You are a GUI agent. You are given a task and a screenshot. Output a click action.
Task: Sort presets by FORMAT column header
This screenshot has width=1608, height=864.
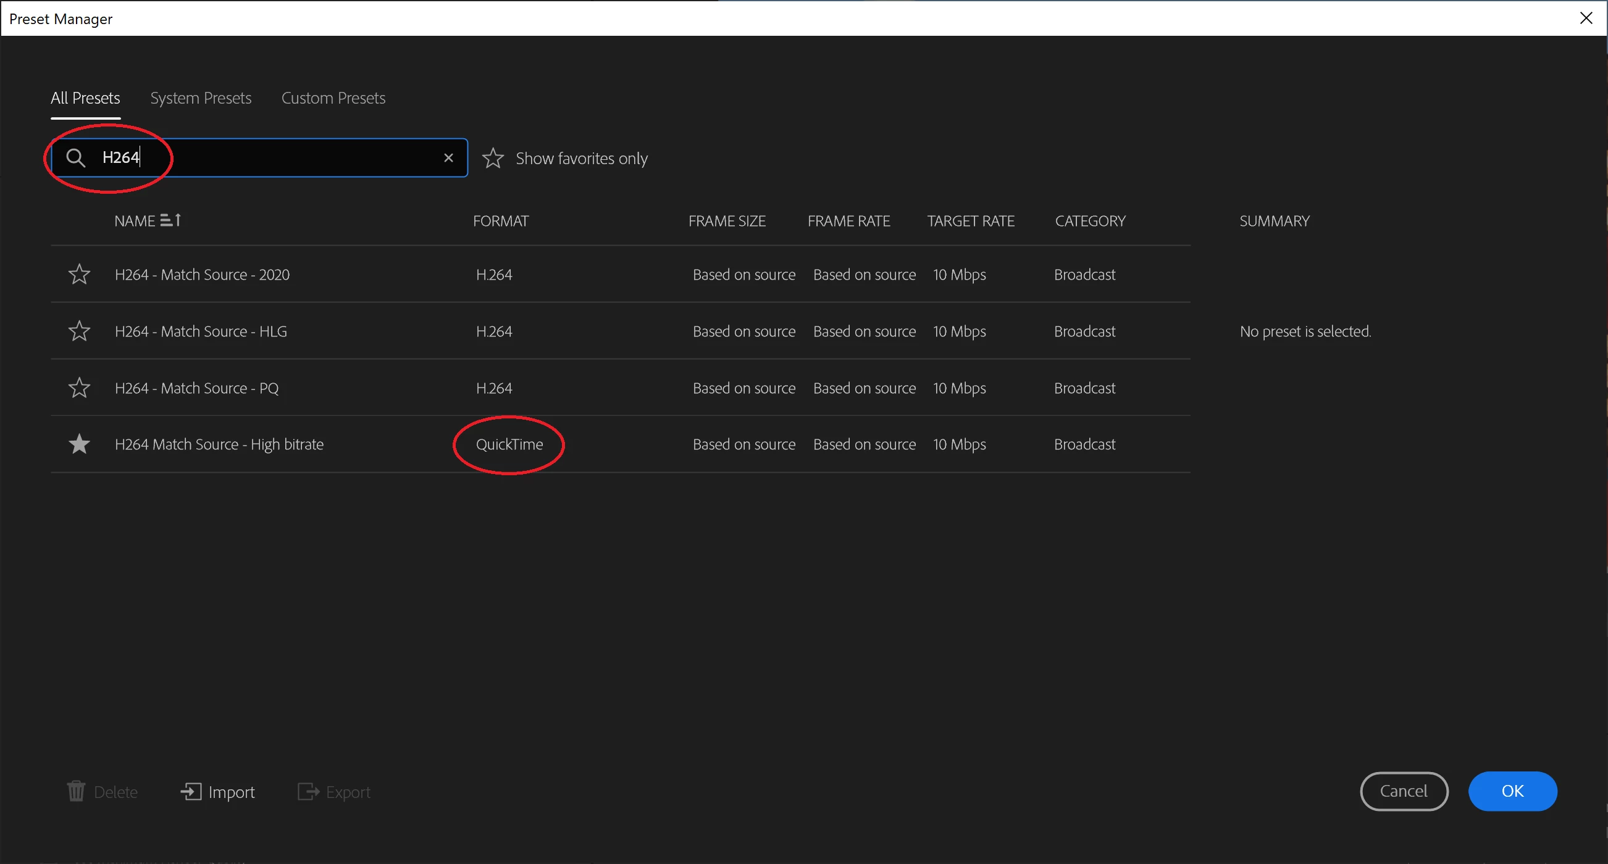501,221
